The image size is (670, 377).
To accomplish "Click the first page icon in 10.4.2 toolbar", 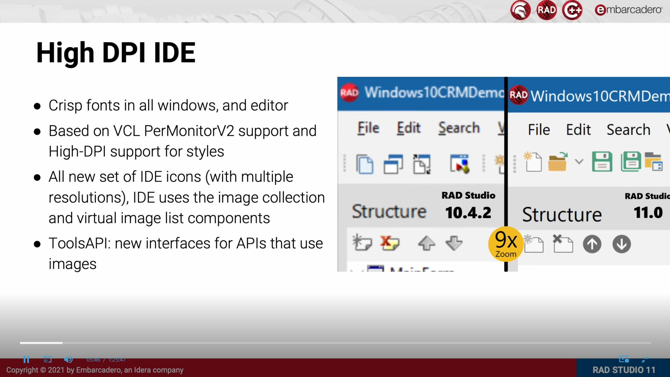I will 365,164.
